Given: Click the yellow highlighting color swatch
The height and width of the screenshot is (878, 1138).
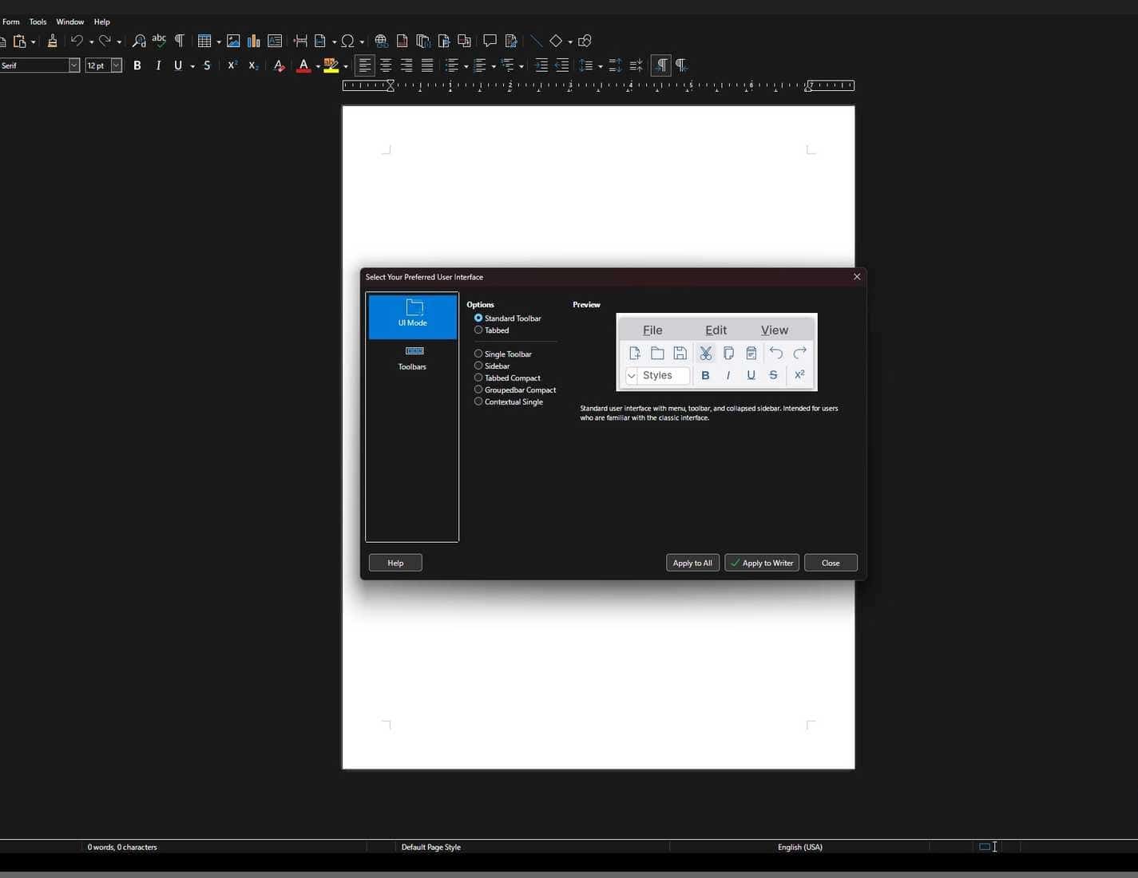Looking at the screenshot, I should (331, 65).
